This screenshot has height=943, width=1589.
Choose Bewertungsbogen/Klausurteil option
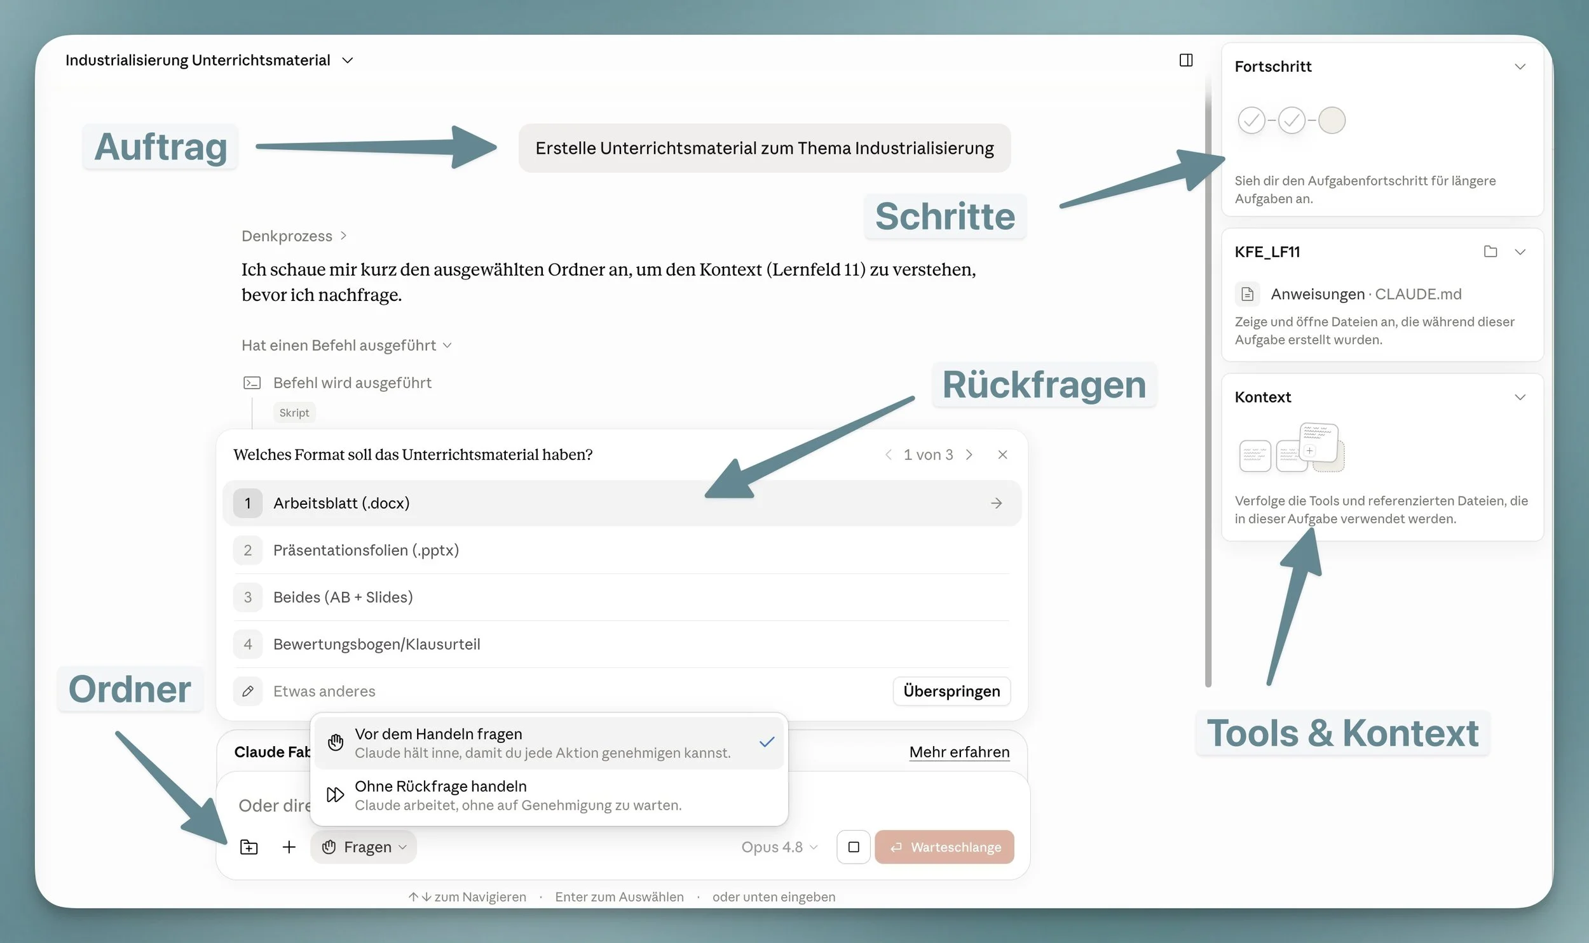[622, 645]
